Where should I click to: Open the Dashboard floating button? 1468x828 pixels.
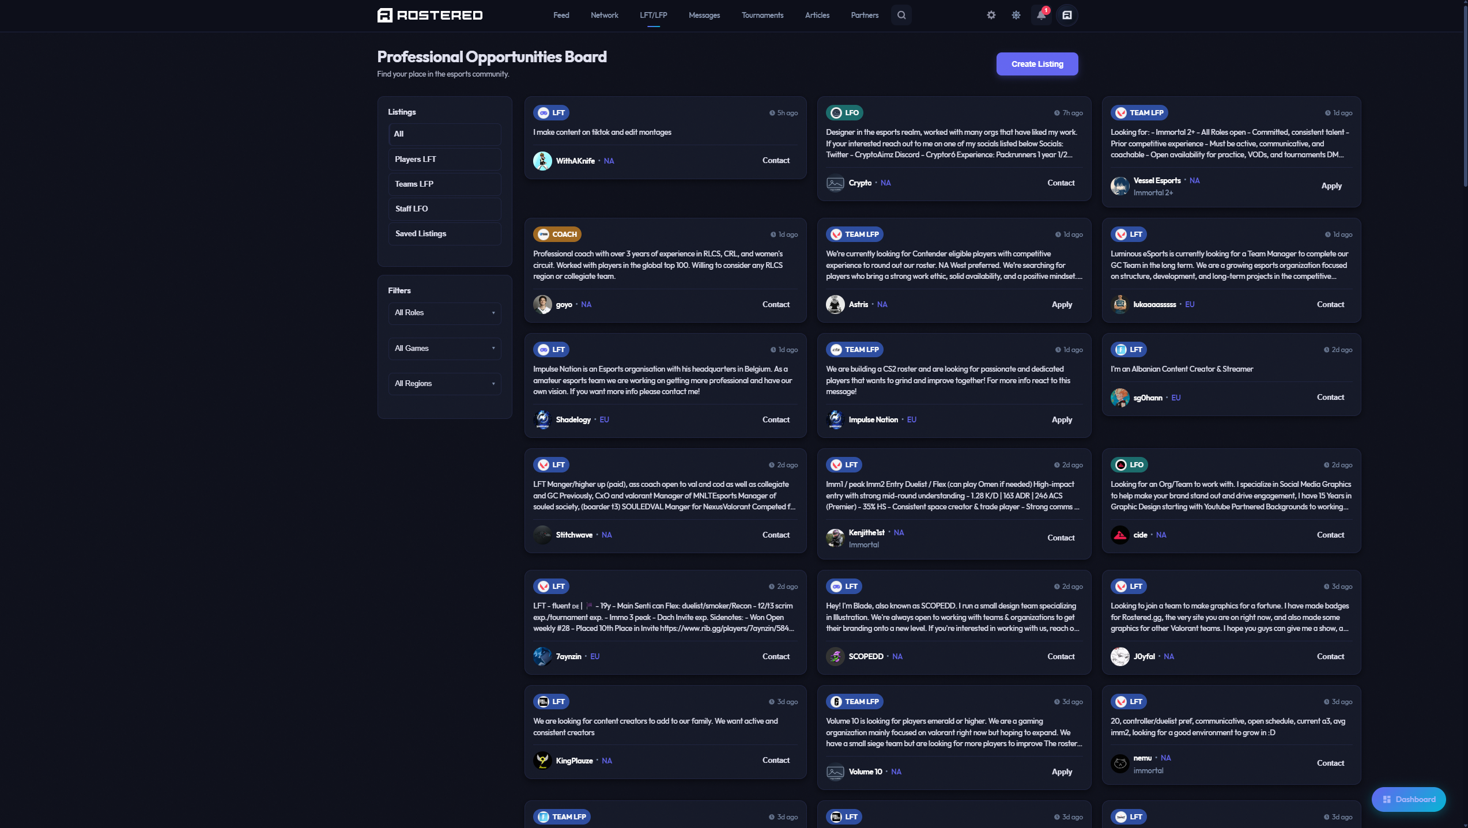coord(1408,799)
